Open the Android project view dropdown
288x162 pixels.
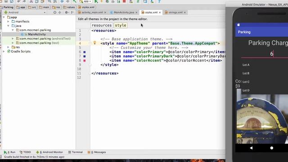click(25, 13)
